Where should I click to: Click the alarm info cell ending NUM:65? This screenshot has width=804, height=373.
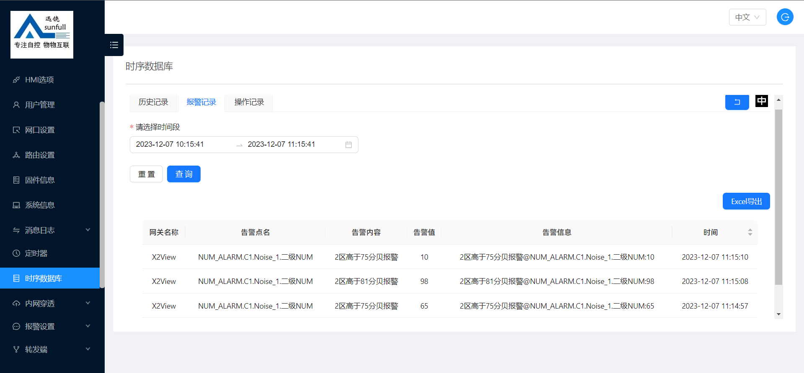tap(557, 306)
